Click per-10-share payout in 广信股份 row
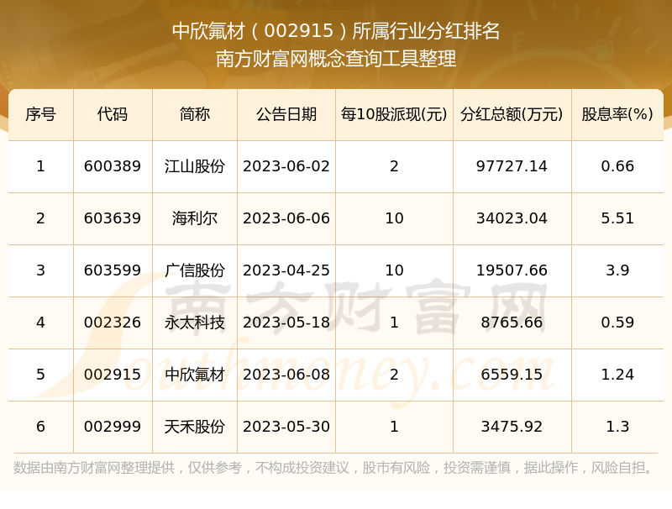Image resolution: width=672 pixels, height=509 pixels. 394,270
